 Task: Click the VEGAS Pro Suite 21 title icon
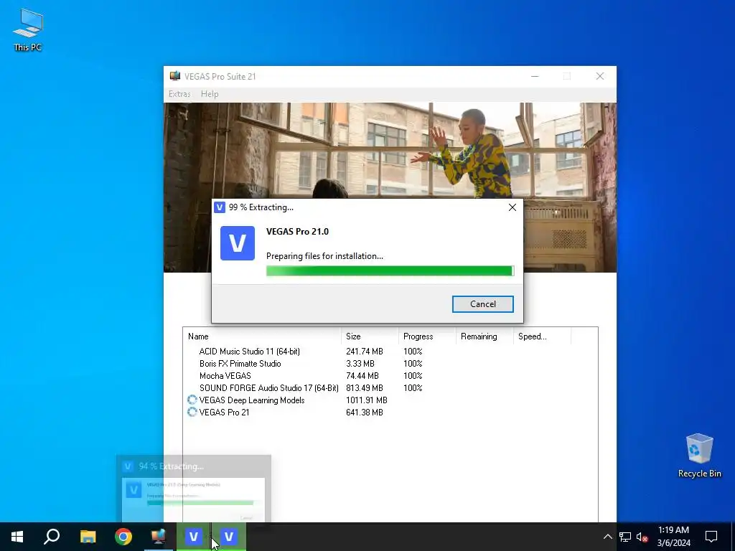coord(175,76)
